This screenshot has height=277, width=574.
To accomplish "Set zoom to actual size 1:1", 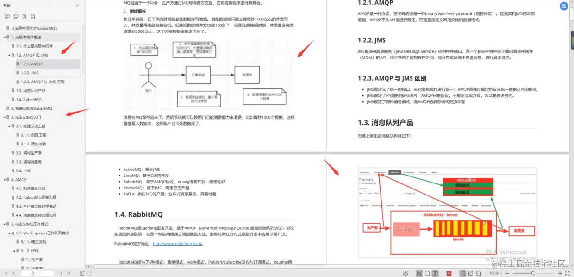I will click(463, 274).
